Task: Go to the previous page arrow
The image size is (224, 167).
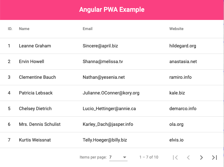Action: click(x=188, y=158)
